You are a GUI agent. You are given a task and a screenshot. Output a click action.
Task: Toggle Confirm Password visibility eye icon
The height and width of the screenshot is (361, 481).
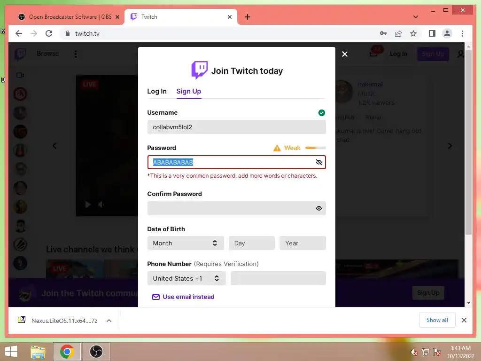click(319, 208)
